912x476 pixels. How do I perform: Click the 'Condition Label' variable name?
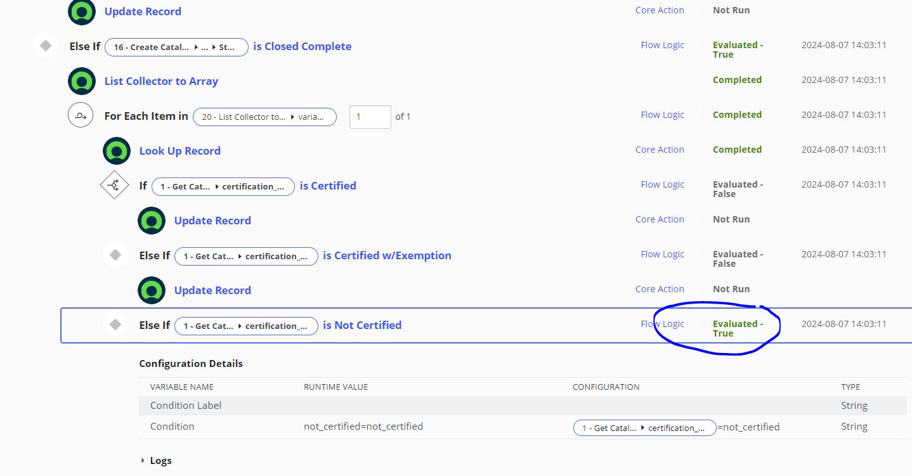186,405
